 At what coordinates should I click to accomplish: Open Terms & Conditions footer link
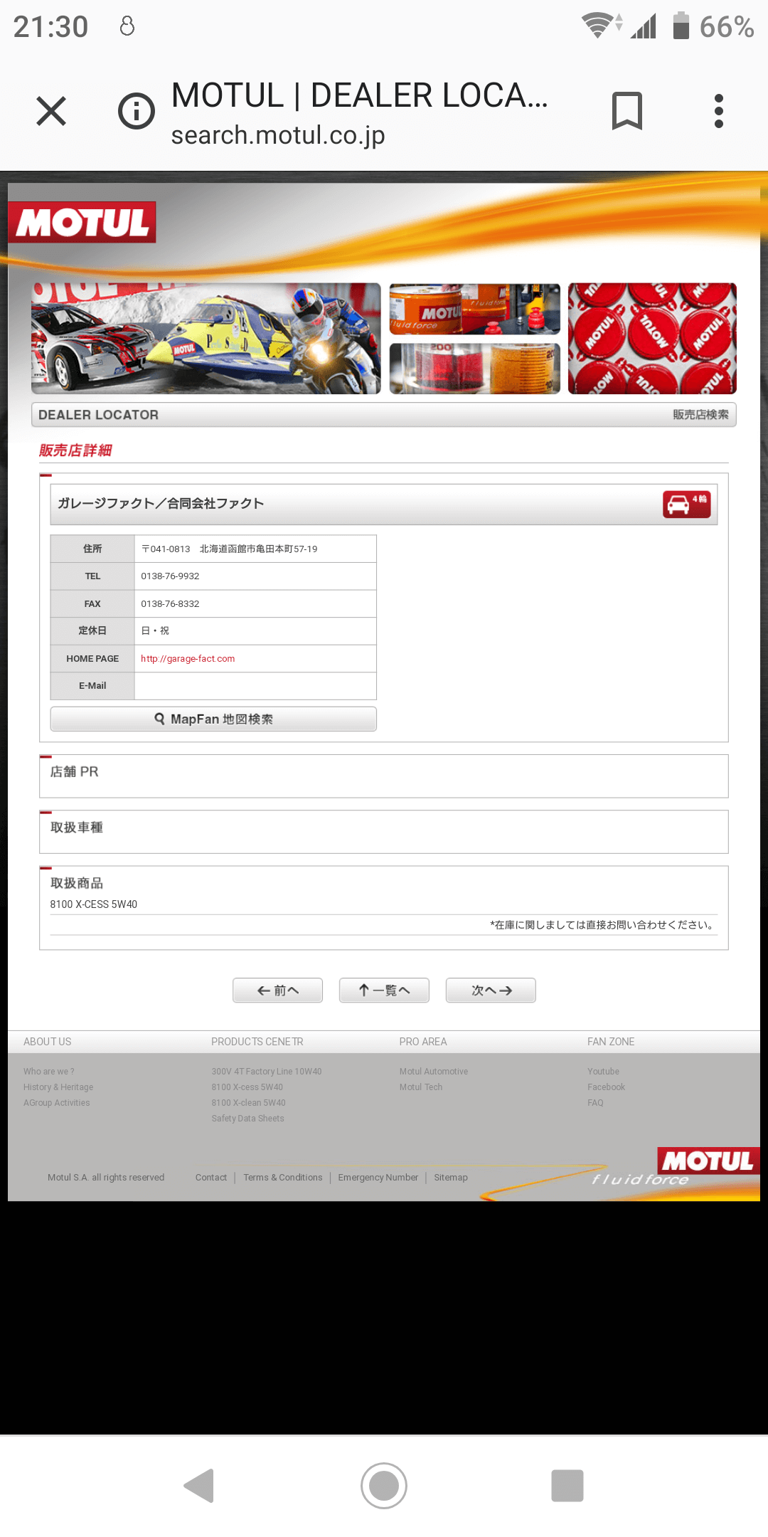(x=282, y=1178)
